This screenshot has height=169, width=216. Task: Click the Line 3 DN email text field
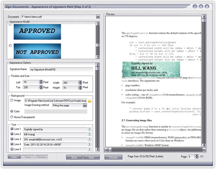pyautogui.click(x=55, y=139)
